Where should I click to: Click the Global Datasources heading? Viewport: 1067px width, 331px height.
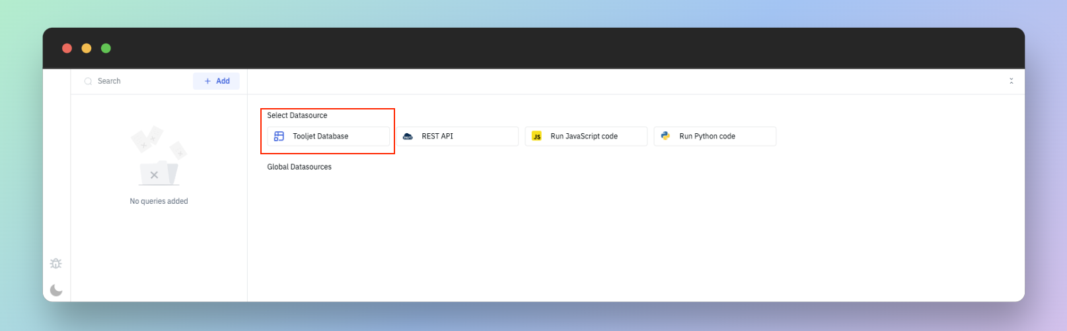point(299,167)
